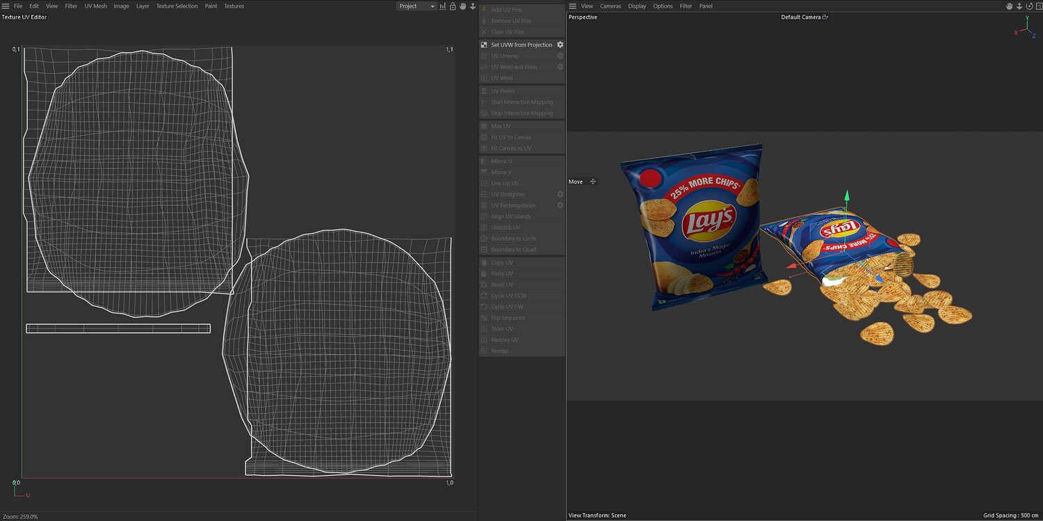Click the Mirror U command

point(521,161)
